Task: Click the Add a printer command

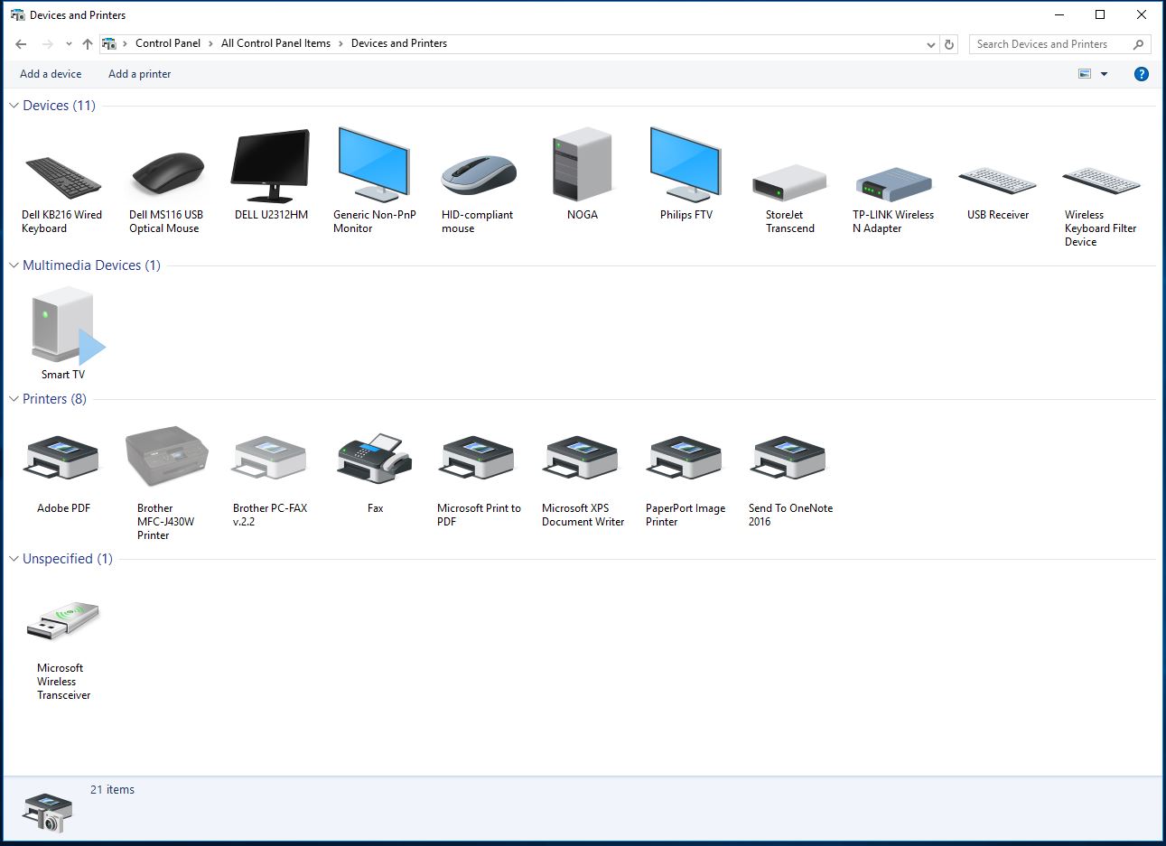Action: click(x=139, y=74)
